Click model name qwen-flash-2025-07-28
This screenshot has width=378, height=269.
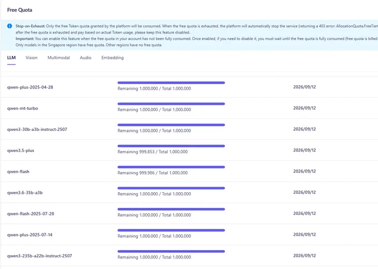[x=31, y=214]
